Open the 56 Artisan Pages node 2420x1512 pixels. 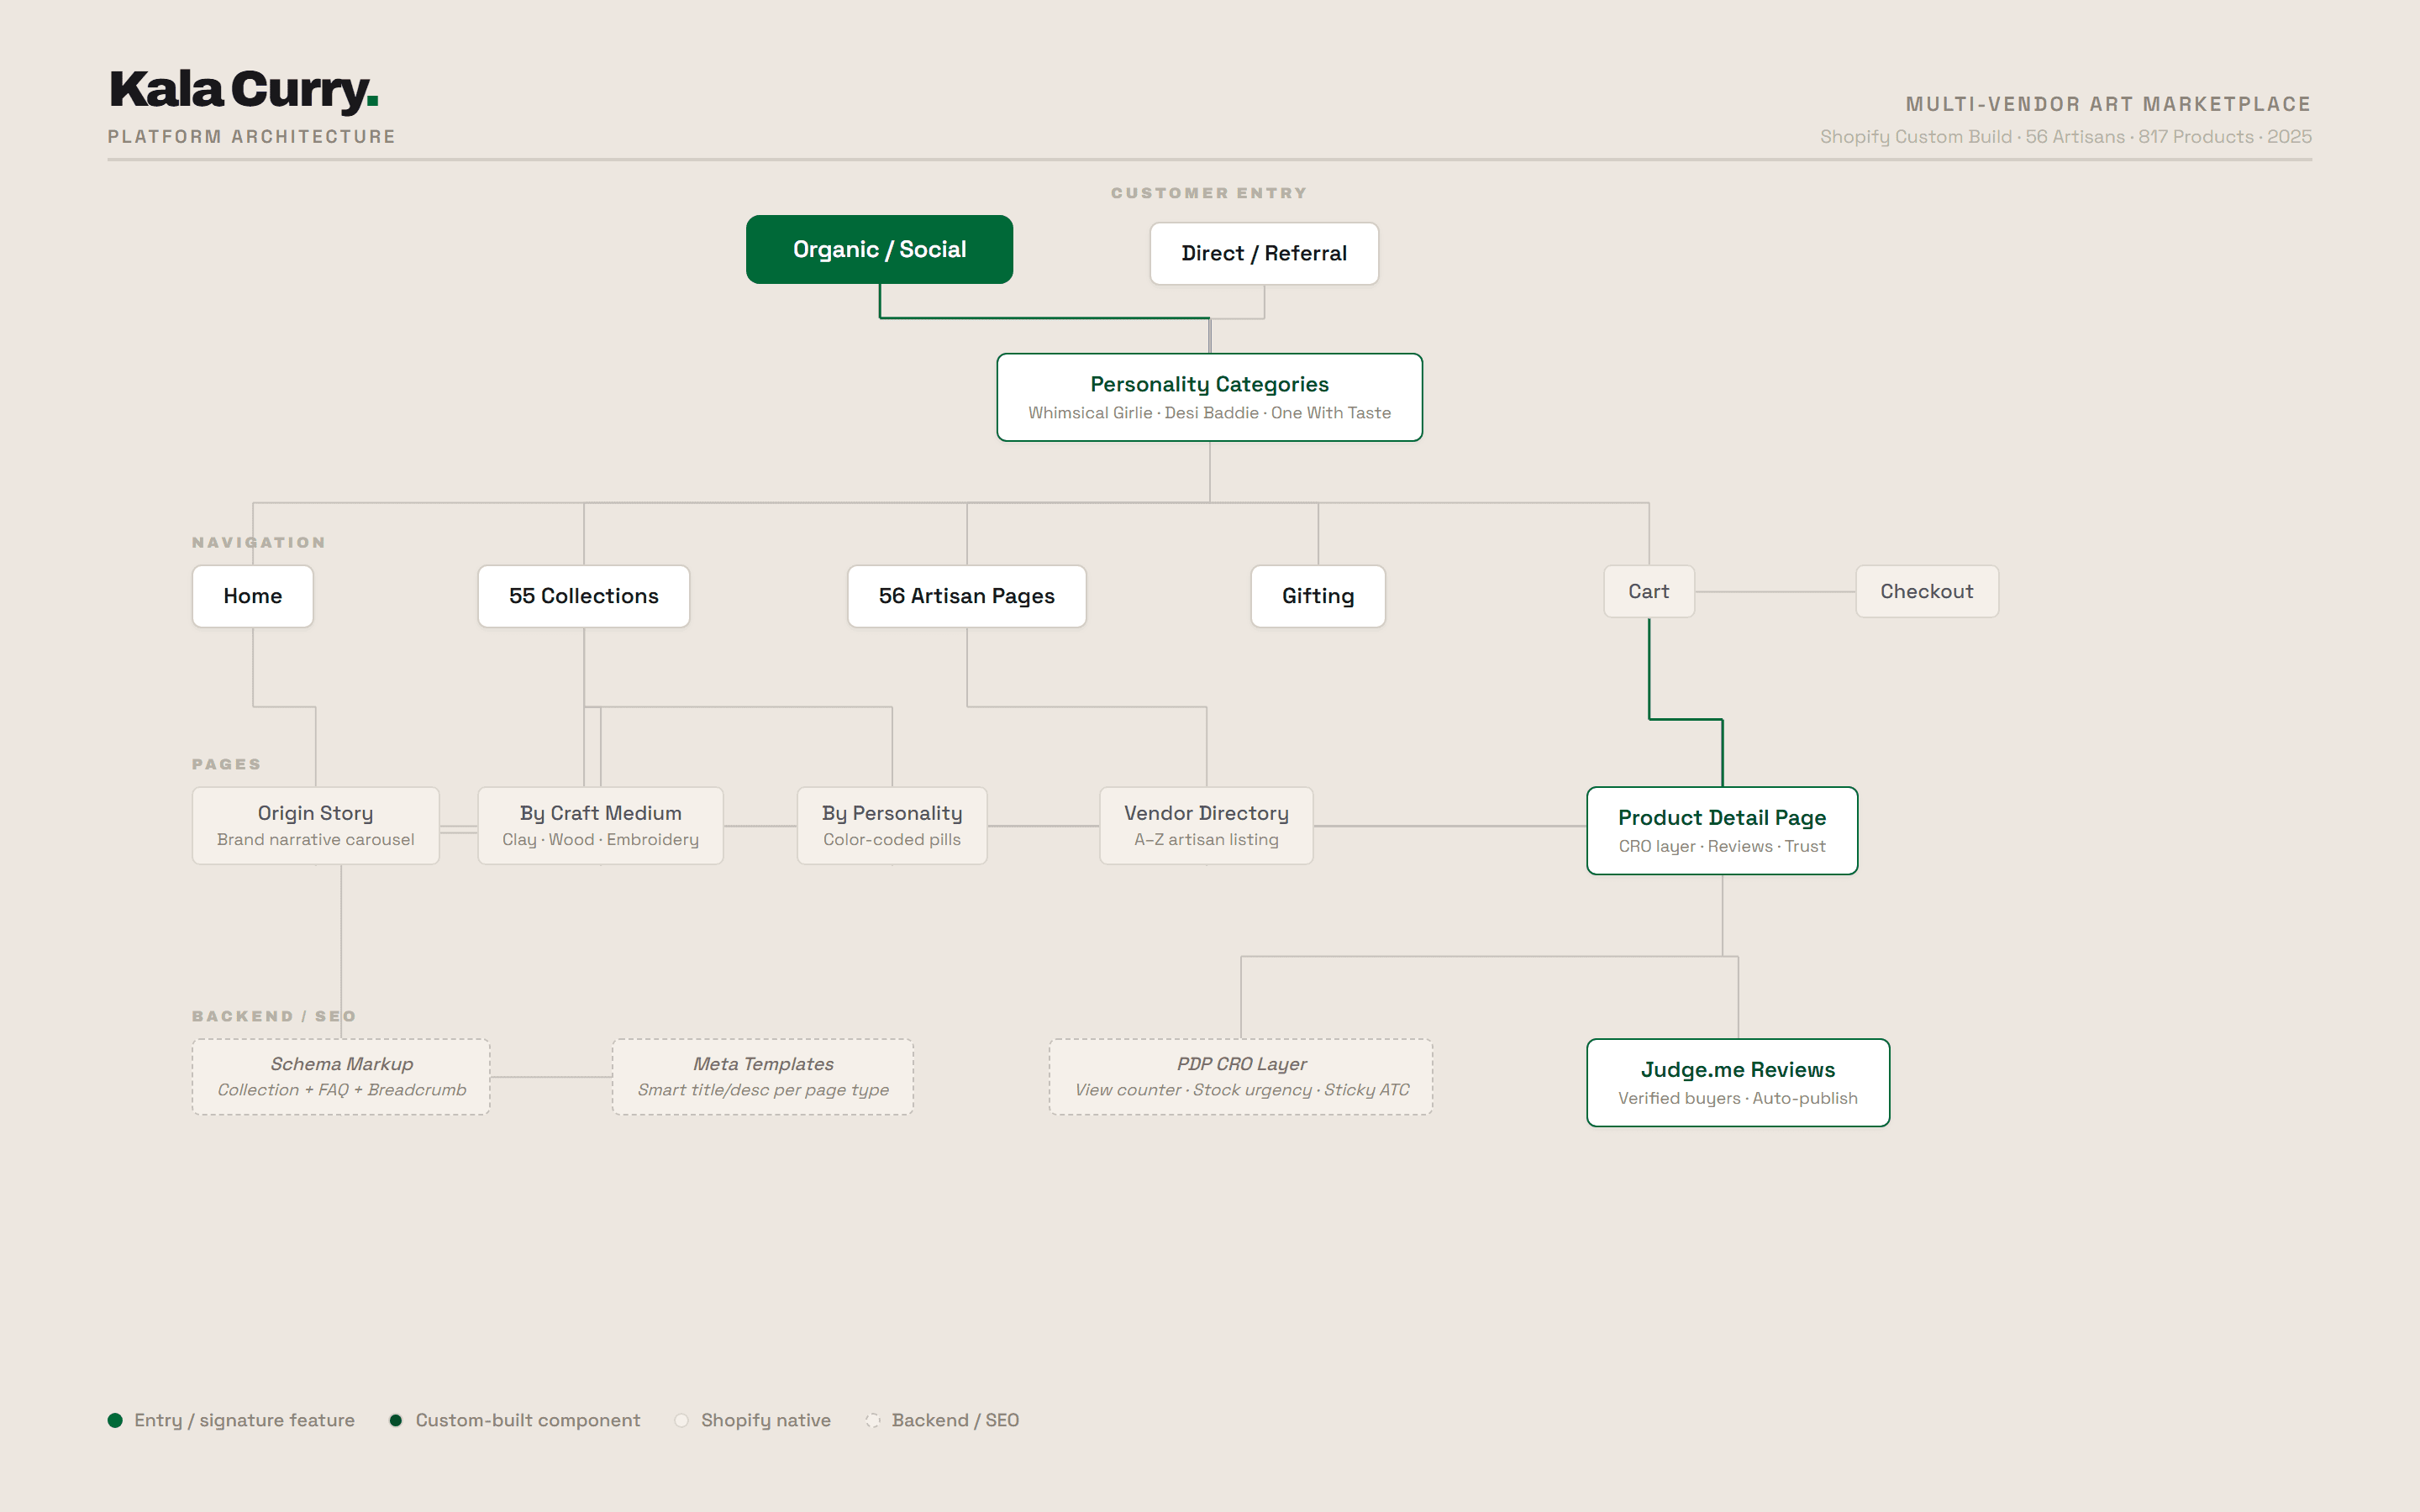[x=966, y=596]
